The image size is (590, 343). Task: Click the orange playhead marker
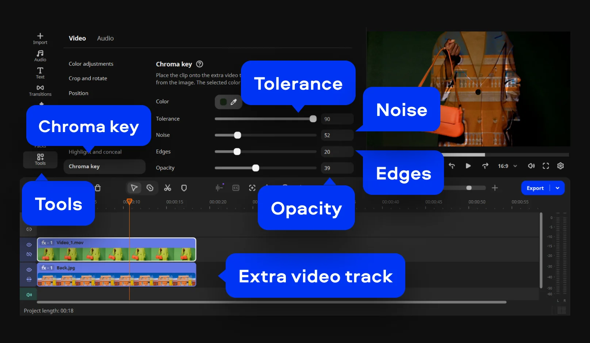click(x=129, y=201)
